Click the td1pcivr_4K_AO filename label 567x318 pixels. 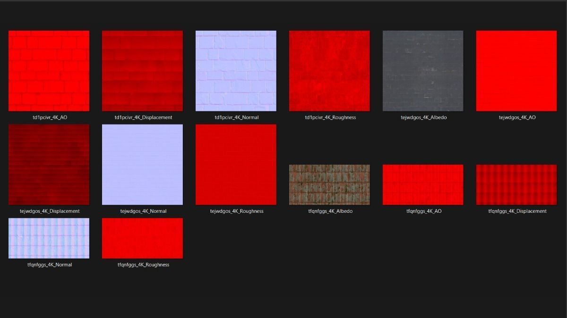(x=49, y=117)
